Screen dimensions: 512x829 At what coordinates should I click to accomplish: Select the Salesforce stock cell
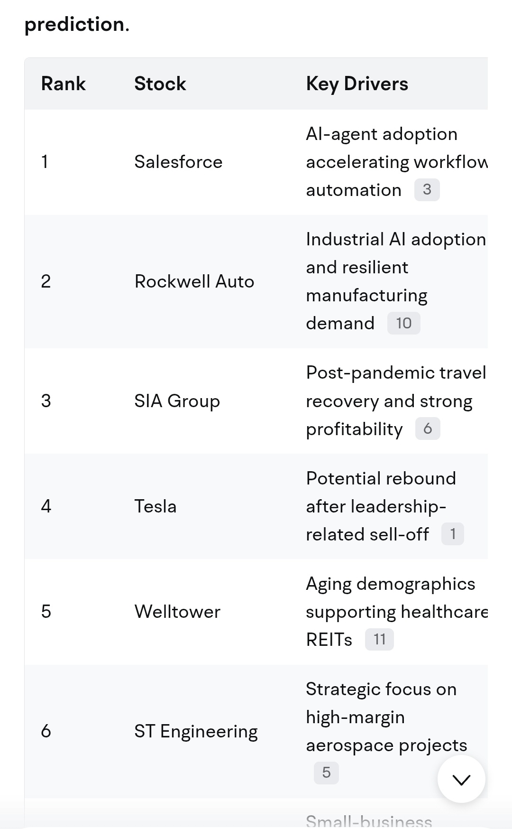pos(178,162)
